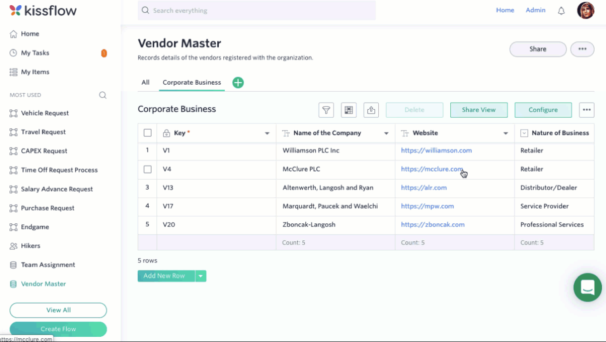606x342 pixels.
Task: Open the https://mpw.com link
Action: click(427, 206)
